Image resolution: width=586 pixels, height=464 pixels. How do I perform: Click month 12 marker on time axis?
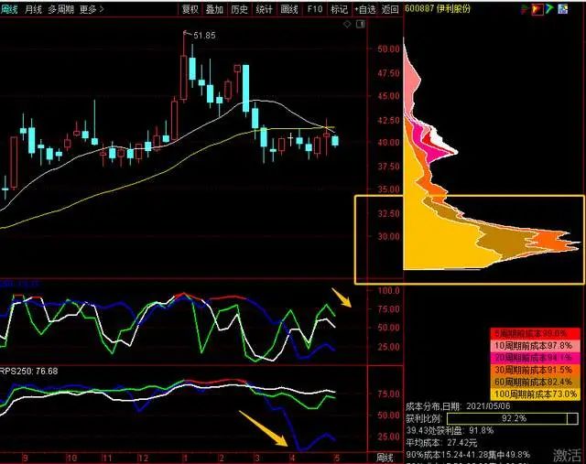tap(143, 458)
